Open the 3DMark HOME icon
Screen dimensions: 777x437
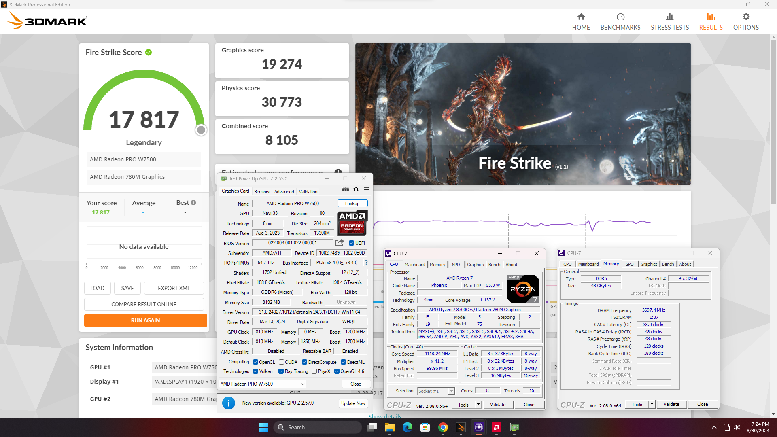[581, 17]
